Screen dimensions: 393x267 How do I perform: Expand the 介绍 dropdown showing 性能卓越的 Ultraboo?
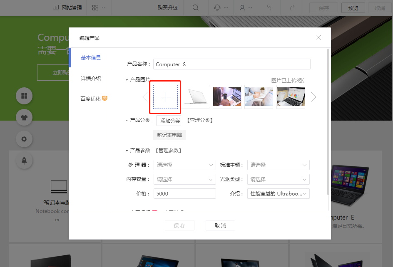[x=278, y=193]
